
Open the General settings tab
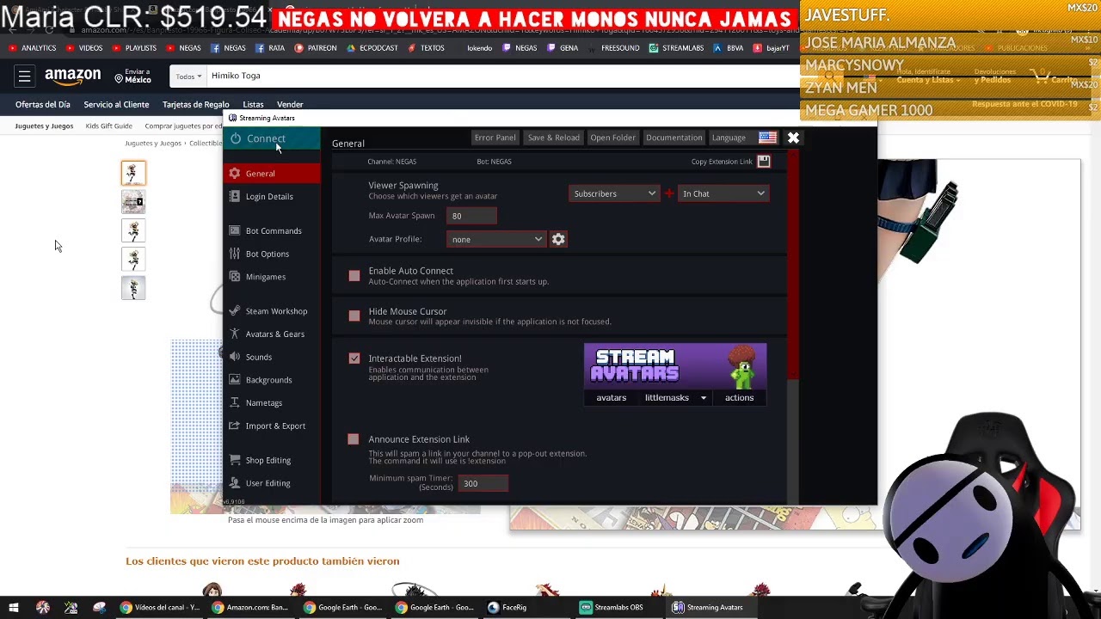pyautogui.click(x=272, y=174)
